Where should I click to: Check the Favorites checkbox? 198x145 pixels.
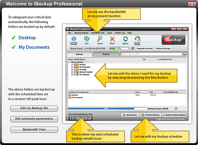click(75, 69)
